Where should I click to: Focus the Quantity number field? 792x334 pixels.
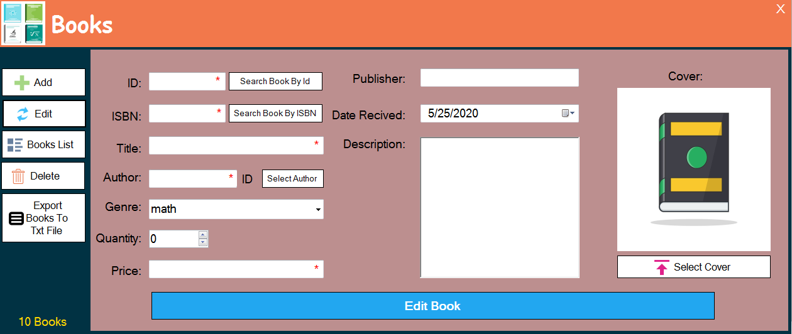[x=173, y=239]
